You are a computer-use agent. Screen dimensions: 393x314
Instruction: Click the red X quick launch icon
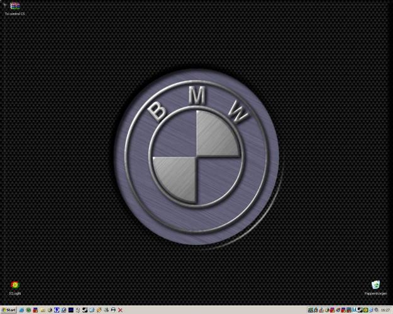pos(120,310)
